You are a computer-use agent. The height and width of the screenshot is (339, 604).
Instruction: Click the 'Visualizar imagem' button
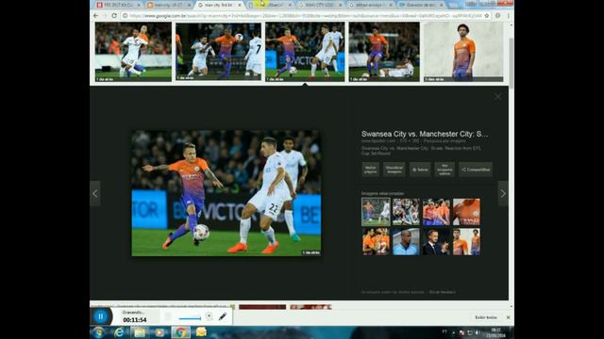(x=394, y=169)
